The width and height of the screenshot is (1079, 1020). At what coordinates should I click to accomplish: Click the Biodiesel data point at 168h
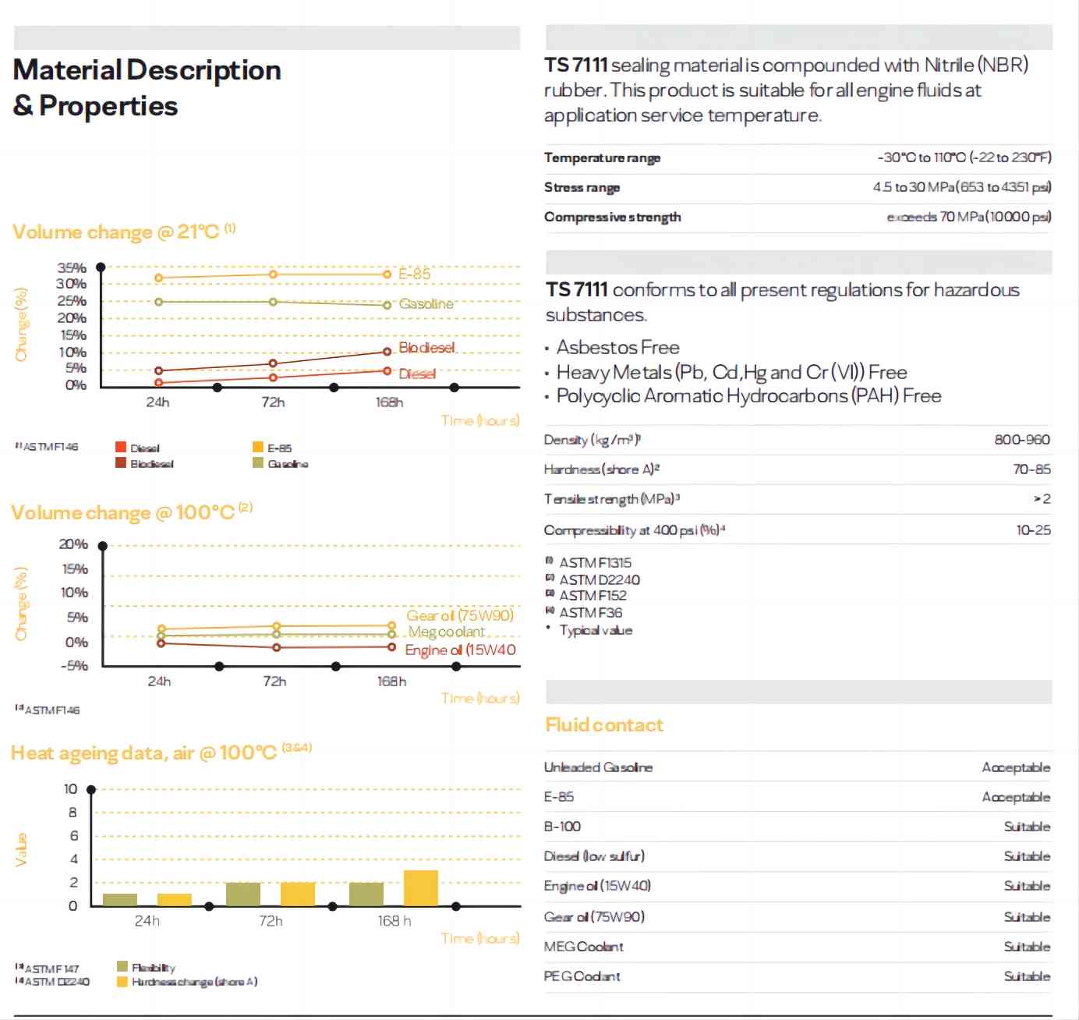click(387, 352)
